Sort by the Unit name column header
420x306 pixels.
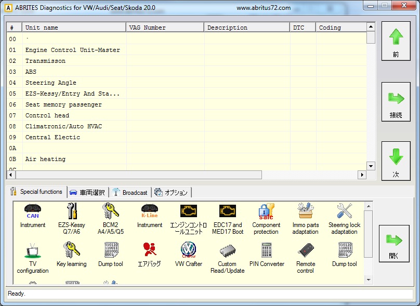(74, 28)
